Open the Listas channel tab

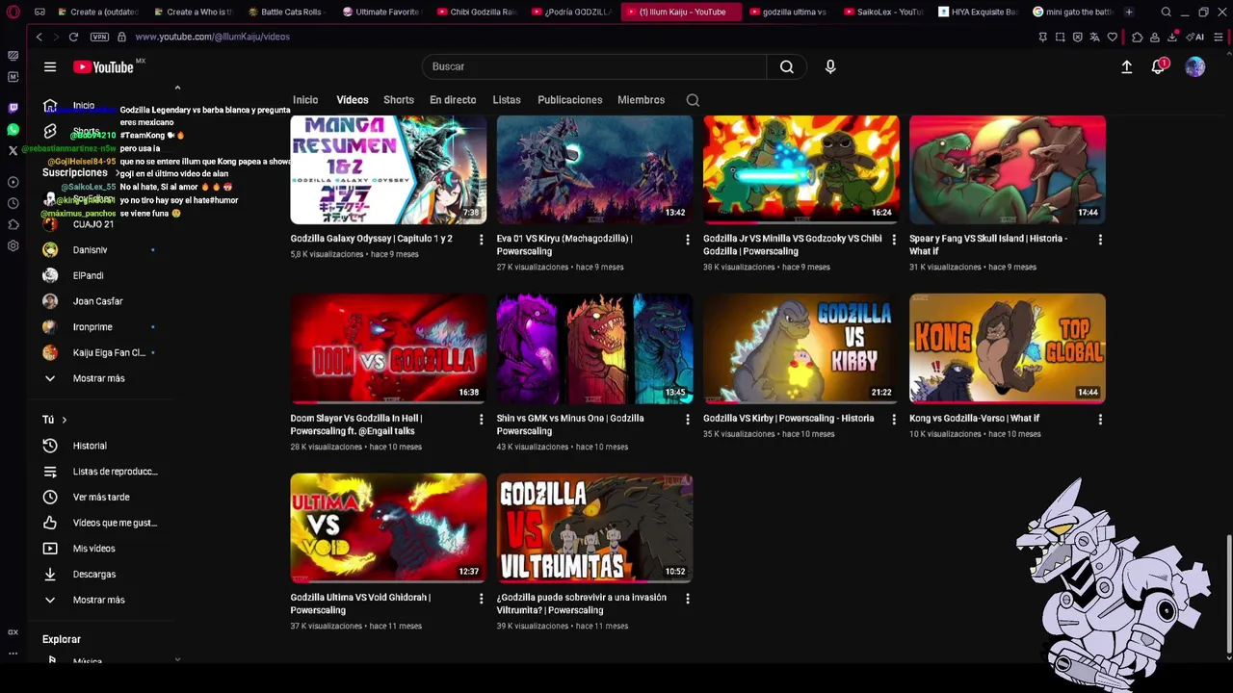click(507, 100)
